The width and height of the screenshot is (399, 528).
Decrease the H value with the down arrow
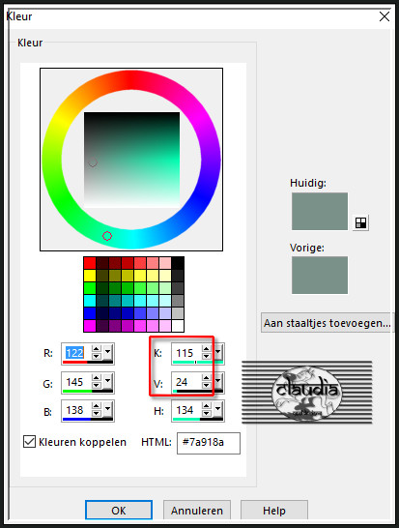tap(207, 413)
